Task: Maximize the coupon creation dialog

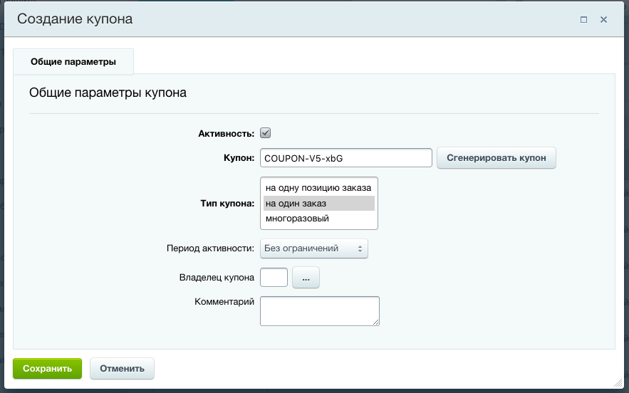Action: 583,20
